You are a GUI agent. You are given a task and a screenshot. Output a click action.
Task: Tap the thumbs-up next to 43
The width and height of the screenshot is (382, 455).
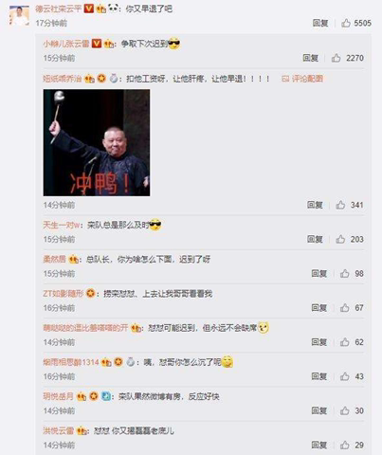[x=345, y=376]
